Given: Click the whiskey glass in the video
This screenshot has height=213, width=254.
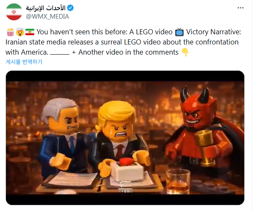Looking at the screenshot, I should (178, 182).
